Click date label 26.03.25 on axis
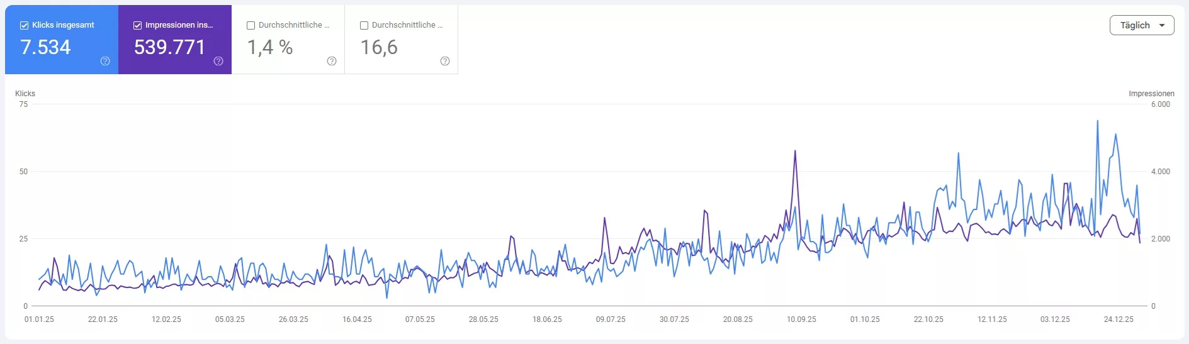The width and height of the screenshot is (1189, 344). 293,319
